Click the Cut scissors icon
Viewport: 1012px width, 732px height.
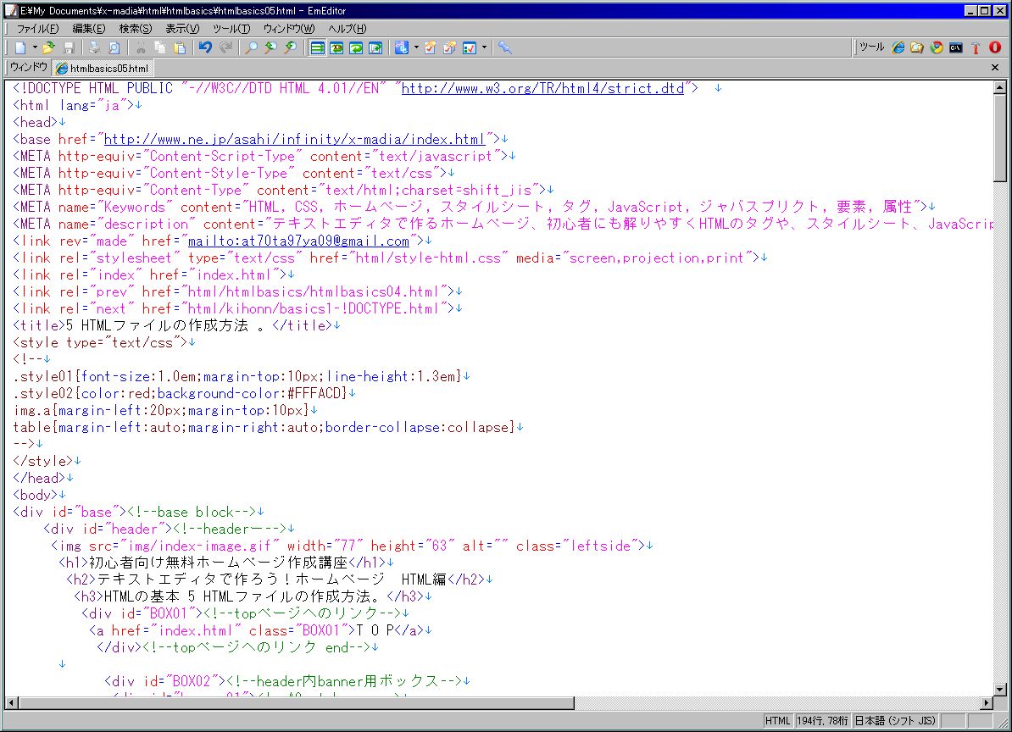pyautogui.click(x=140, y=47)
